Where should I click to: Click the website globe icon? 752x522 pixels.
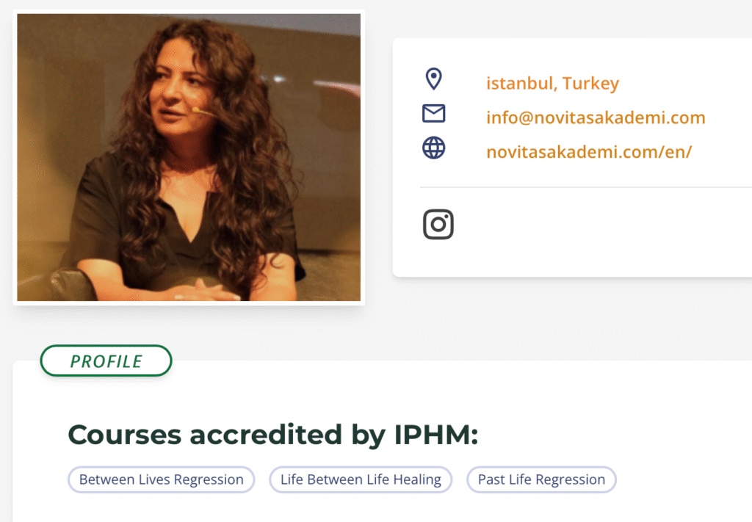click(433, 148)
